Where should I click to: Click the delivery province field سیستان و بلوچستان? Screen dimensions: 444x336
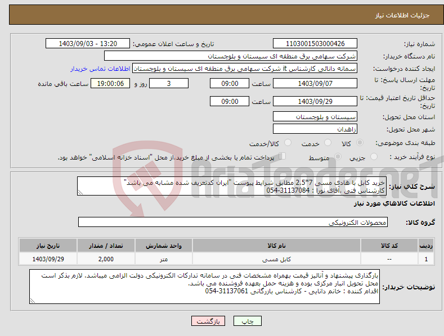click(315, 116)
